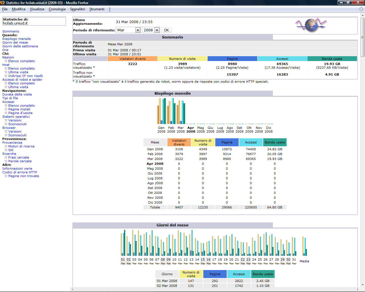
Task: Click the Banda usata green header in Sommario
Action: pyautogui.click(x=332, y=59)
